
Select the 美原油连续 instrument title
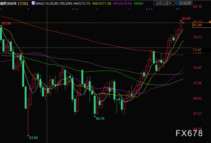pos(8,3)
